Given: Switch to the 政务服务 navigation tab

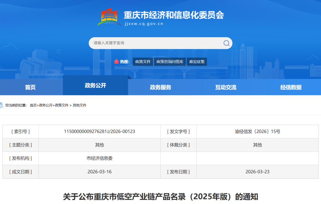Looking at the screenshot, I should [x=160, y=87].
